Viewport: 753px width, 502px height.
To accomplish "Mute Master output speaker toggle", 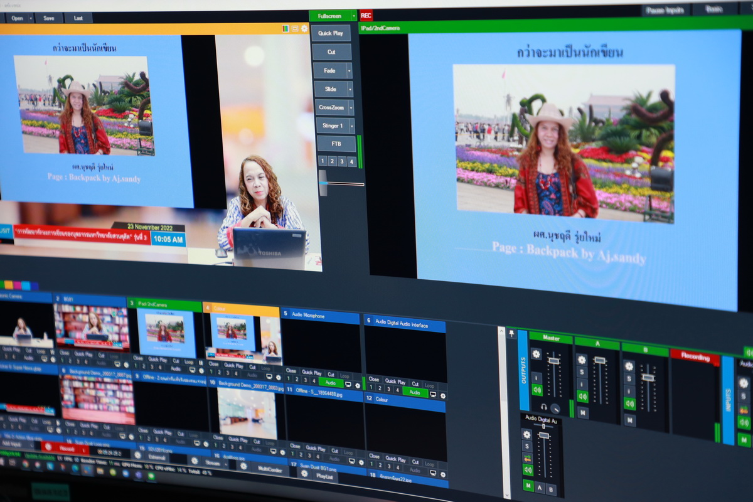I will (x=537, y=390).
